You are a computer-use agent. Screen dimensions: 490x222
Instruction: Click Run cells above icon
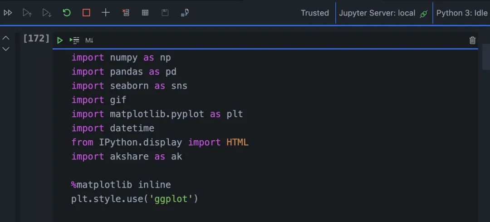(27, 13)
